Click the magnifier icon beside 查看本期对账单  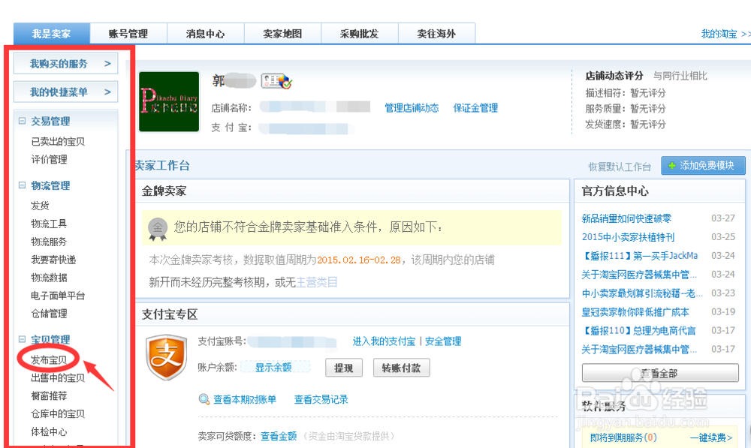tap(204, 399)
